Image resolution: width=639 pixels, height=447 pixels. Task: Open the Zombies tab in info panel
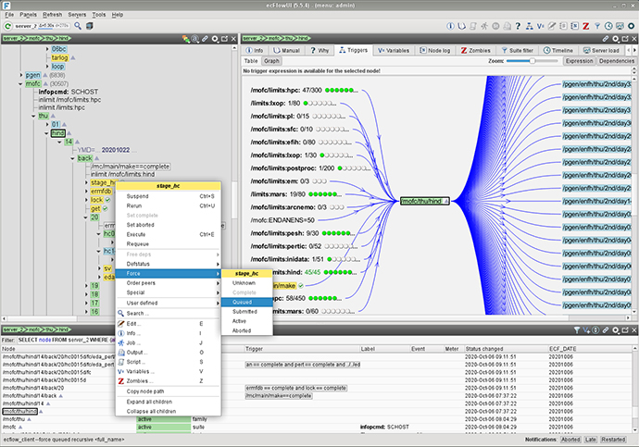pyautogui.click(x=474, y=49)
